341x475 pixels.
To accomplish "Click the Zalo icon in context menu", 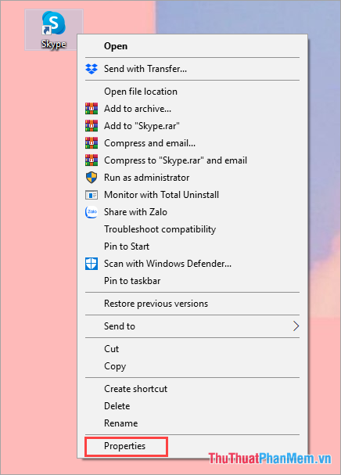I will [92, 212].
